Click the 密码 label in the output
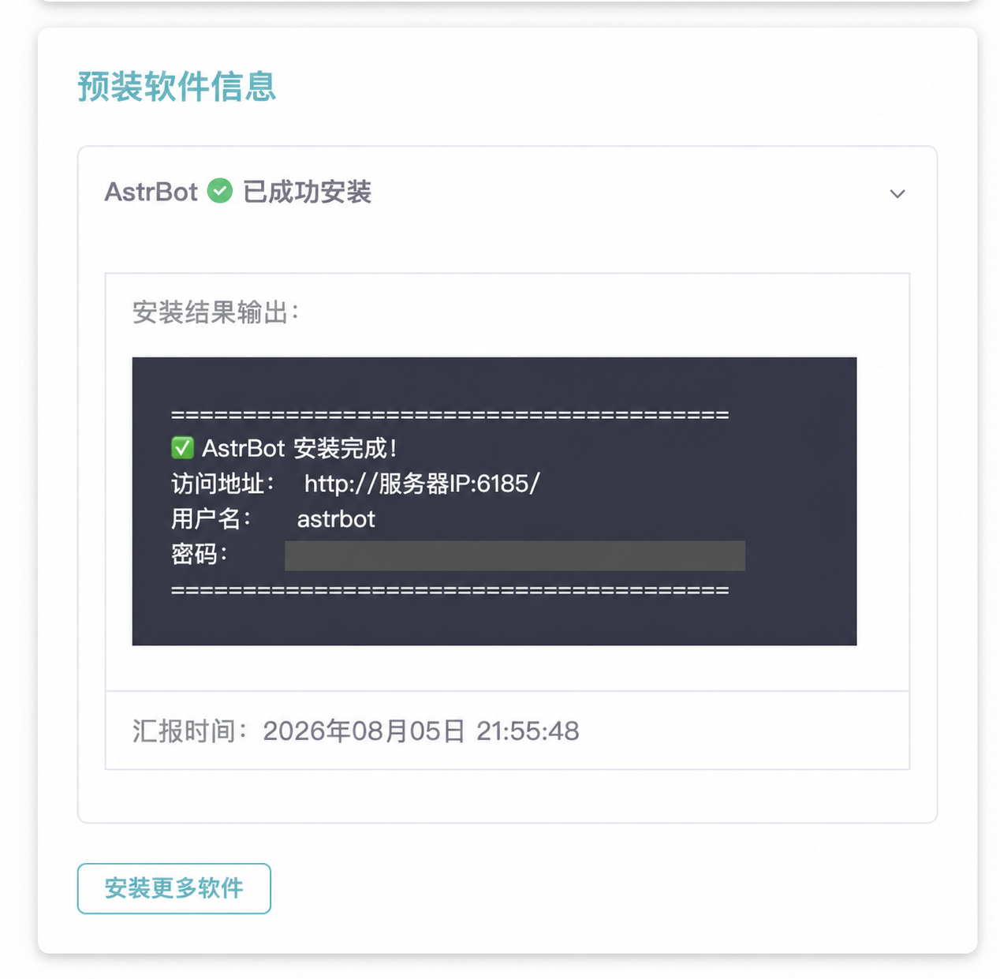The height and width of the screenshot is (979, 1000). [199, 555]
